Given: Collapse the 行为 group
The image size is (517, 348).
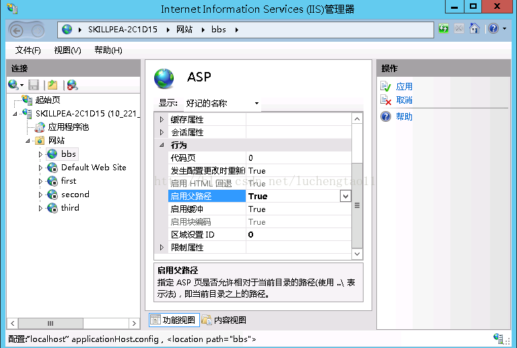Looking at the screenshot, I should tap(162, 145).
